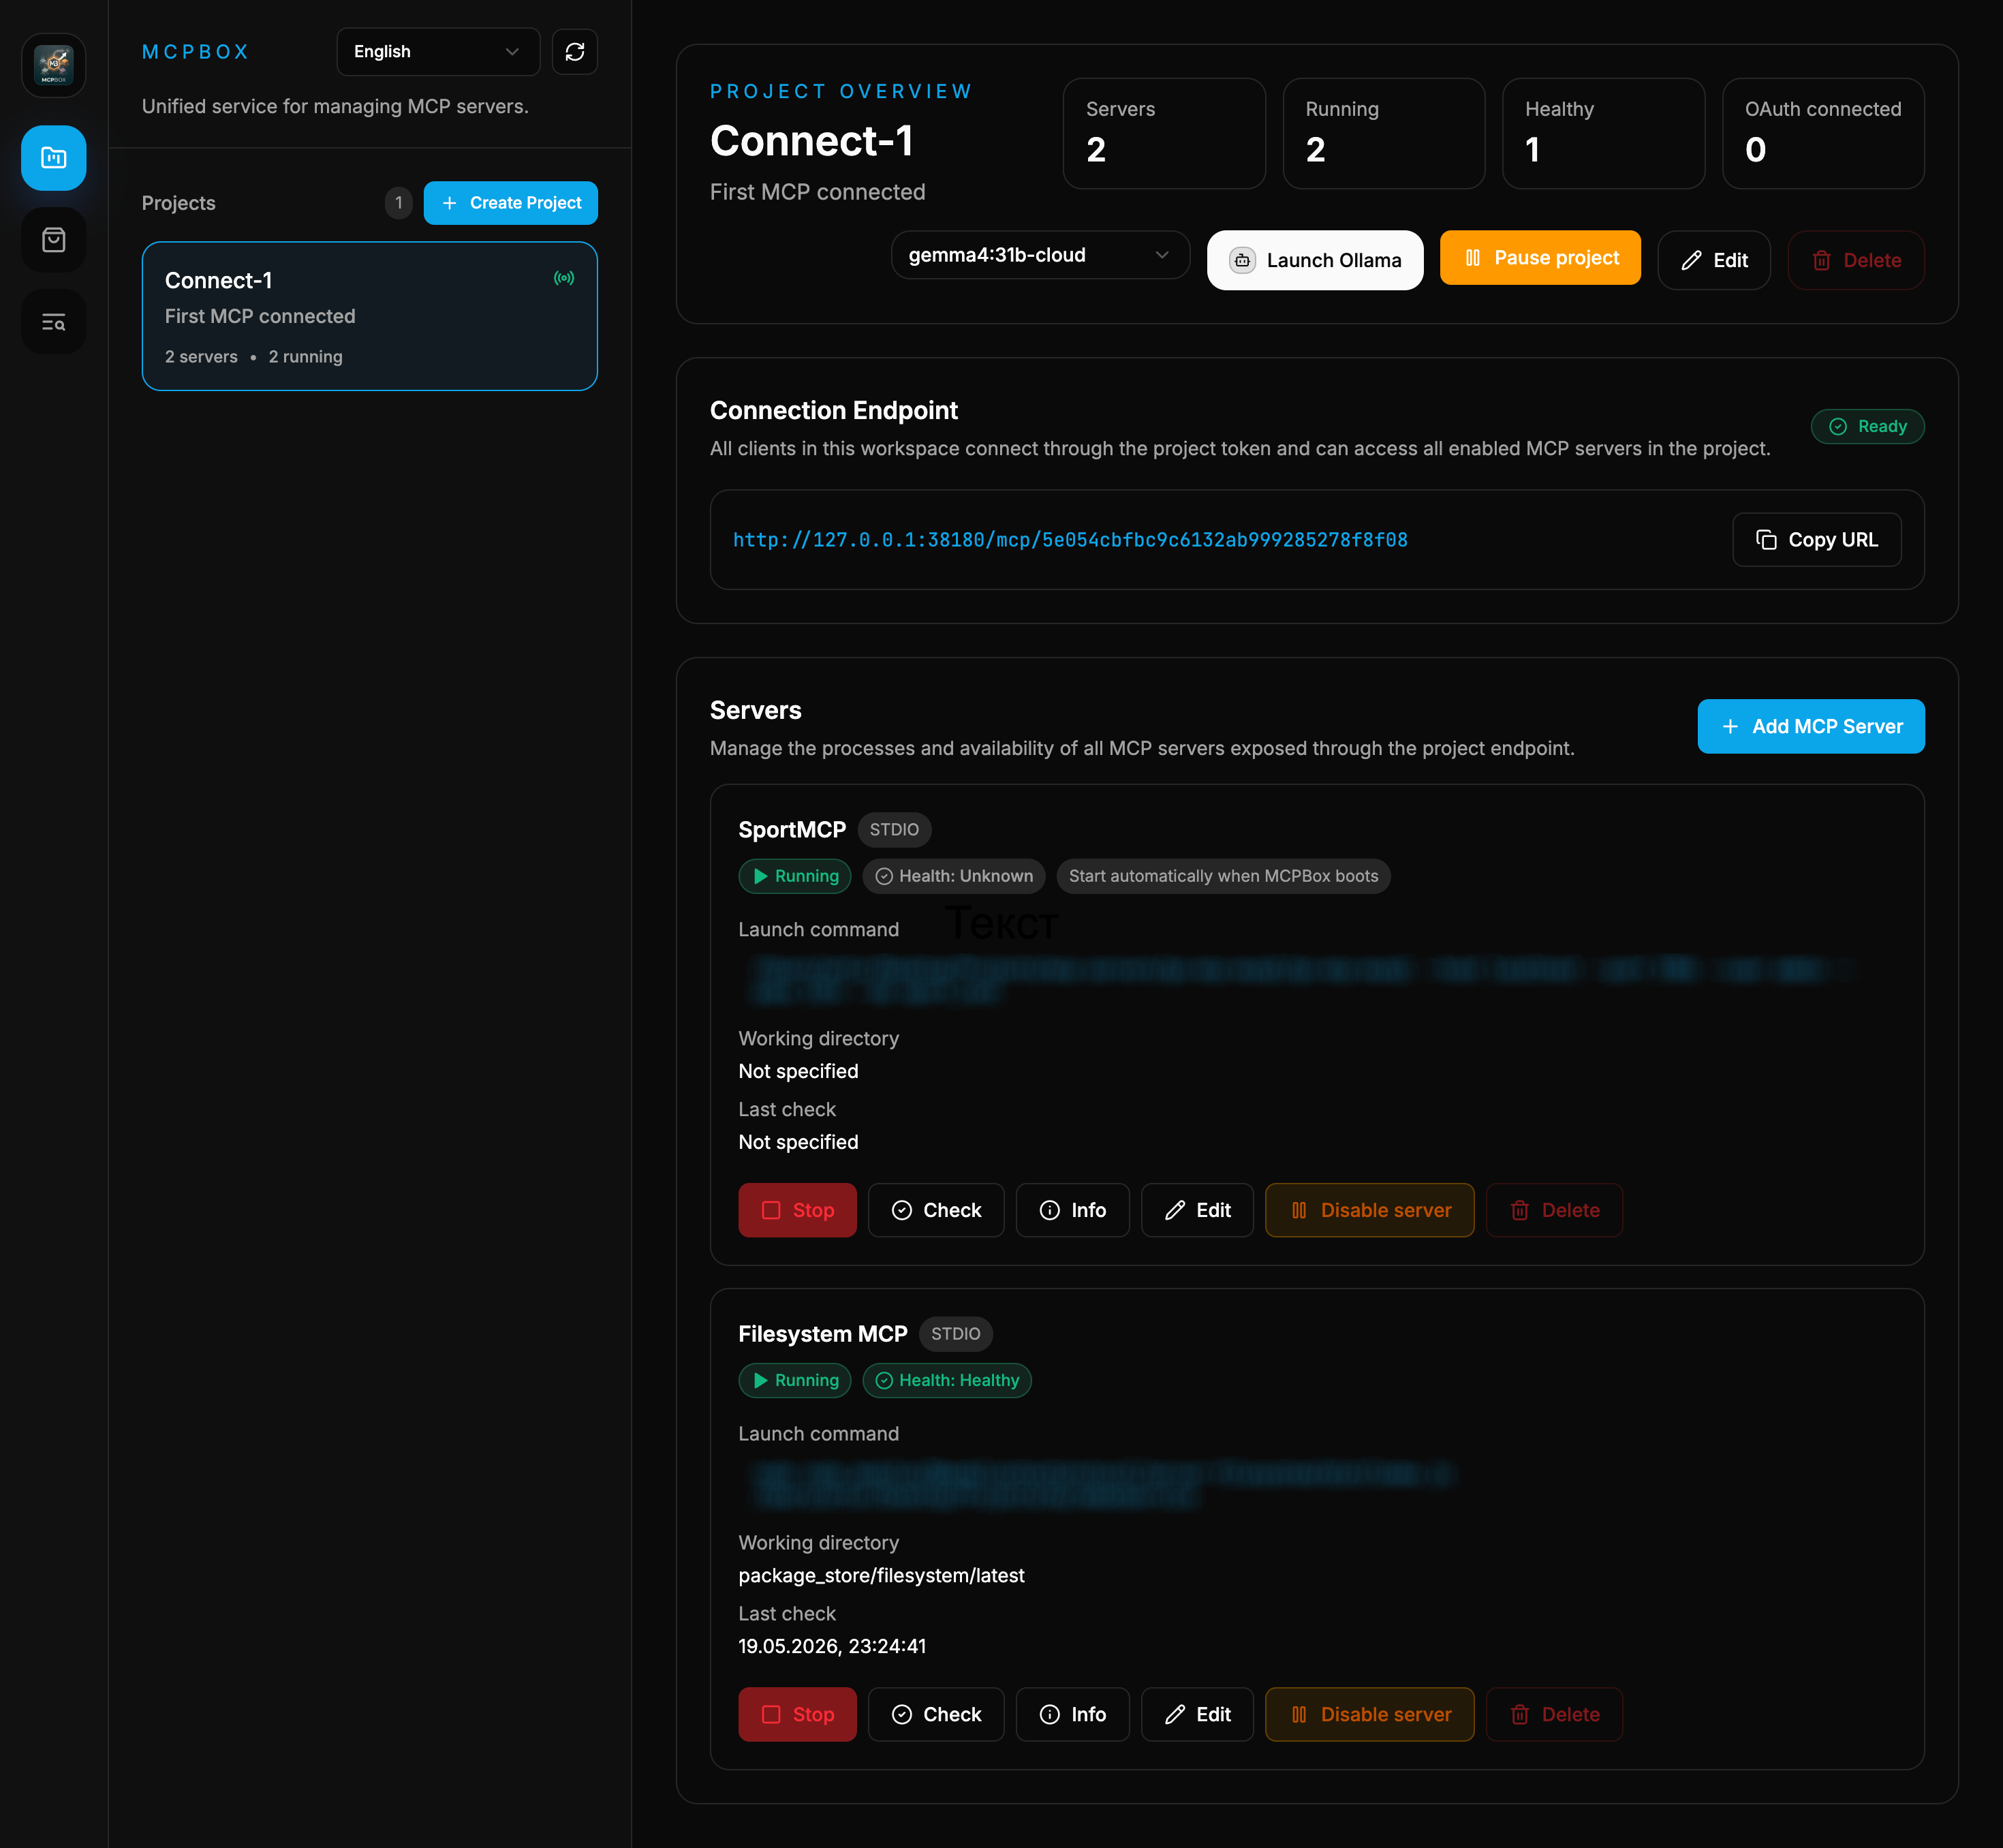
Task: Stop the SportMCP server
Action: click(797, 1210)
